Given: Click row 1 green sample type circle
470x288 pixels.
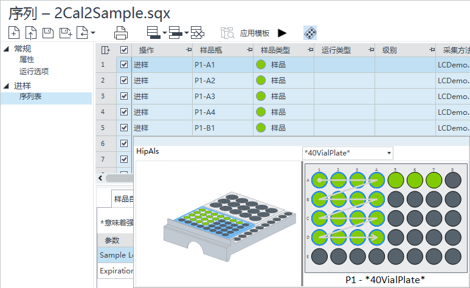Looking at the screenshot, I should click(x=261, y=64).
